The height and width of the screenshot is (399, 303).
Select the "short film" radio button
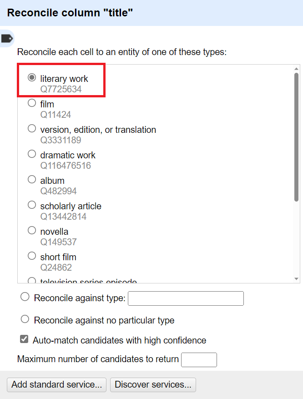32,256
